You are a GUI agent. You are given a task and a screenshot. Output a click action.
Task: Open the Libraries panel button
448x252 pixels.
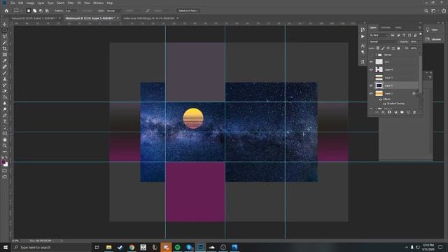(x=434, y=39)
